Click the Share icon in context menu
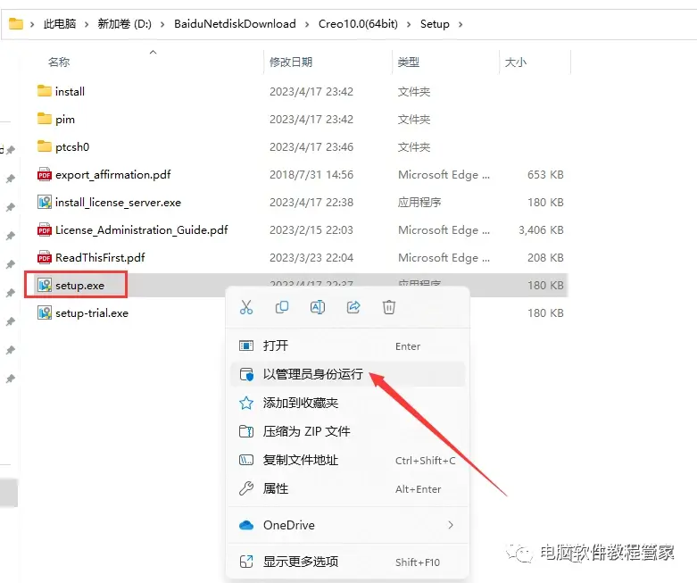This screenshot has height=583, width=697. coord(353,307)
